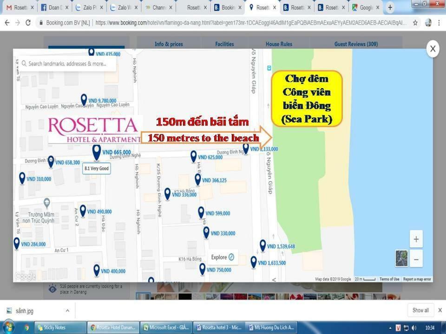Viewport: 446px width, 334px height.
Task: Search landmarks and addresses field
Action: coord(67,64)
